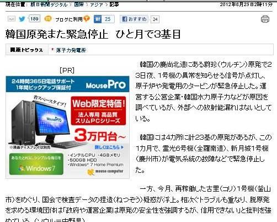The width and height of the screenshot is (277, 222).
Task: Share article via Twitter bird icon
Action: tap(22, 19)
